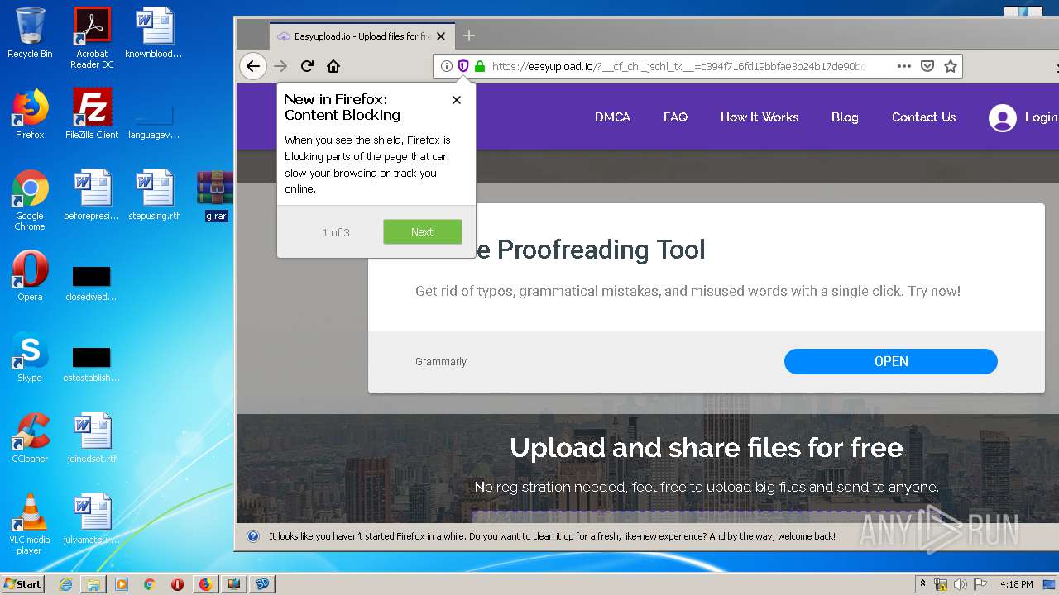Click Firefox taskbar button
Viewport: 1059px width, 595px height.
point(205,584)
